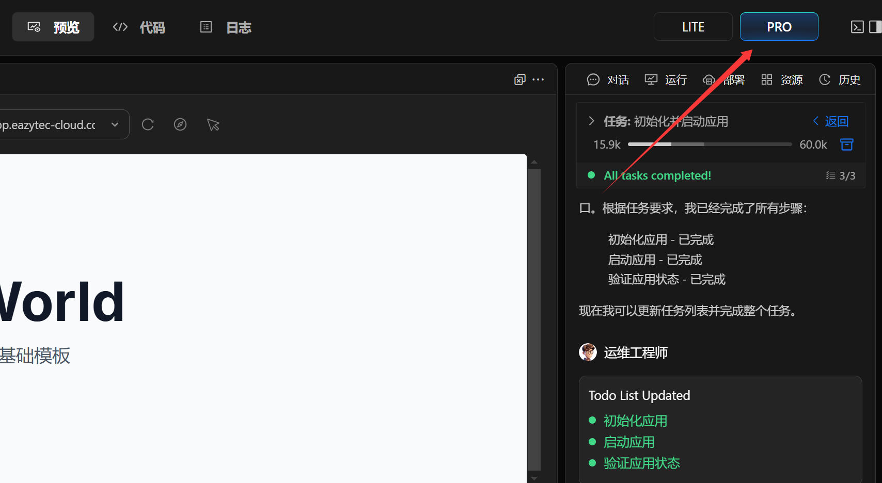The image size is (882, 483).
Task: Expand the 任务 初始化并启动应用 section
Action: [592, 121]
